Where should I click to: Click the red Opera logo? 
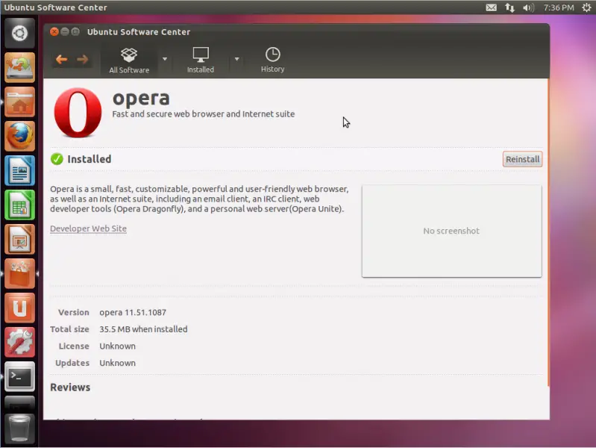point(78,113)
